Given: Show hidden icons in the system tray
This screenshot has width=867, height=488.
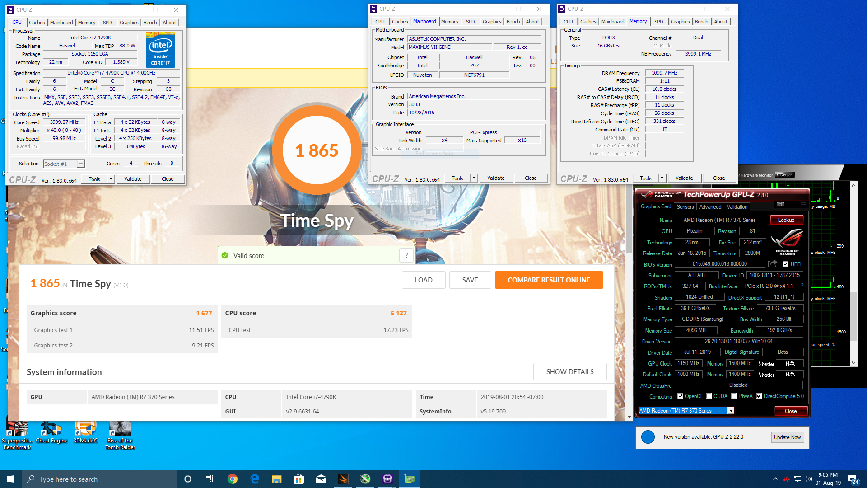Looking at the screenshot, I should [x=776, y=479].
